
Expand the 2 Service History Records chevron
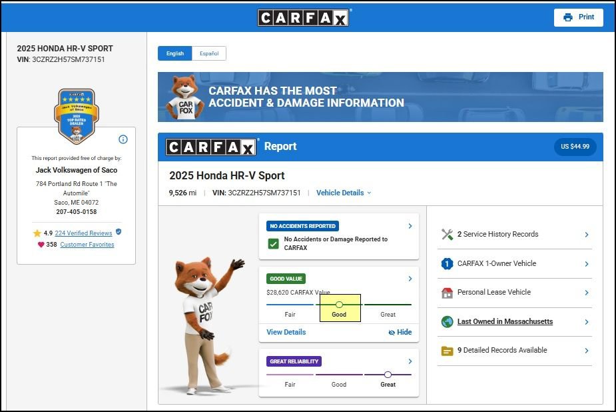click(x=587, y=235)
